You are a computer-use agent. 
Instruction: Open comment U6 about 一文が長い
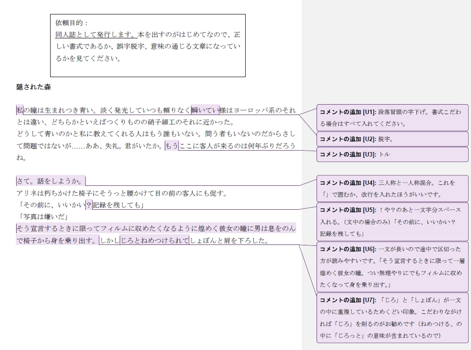(392, 267)
